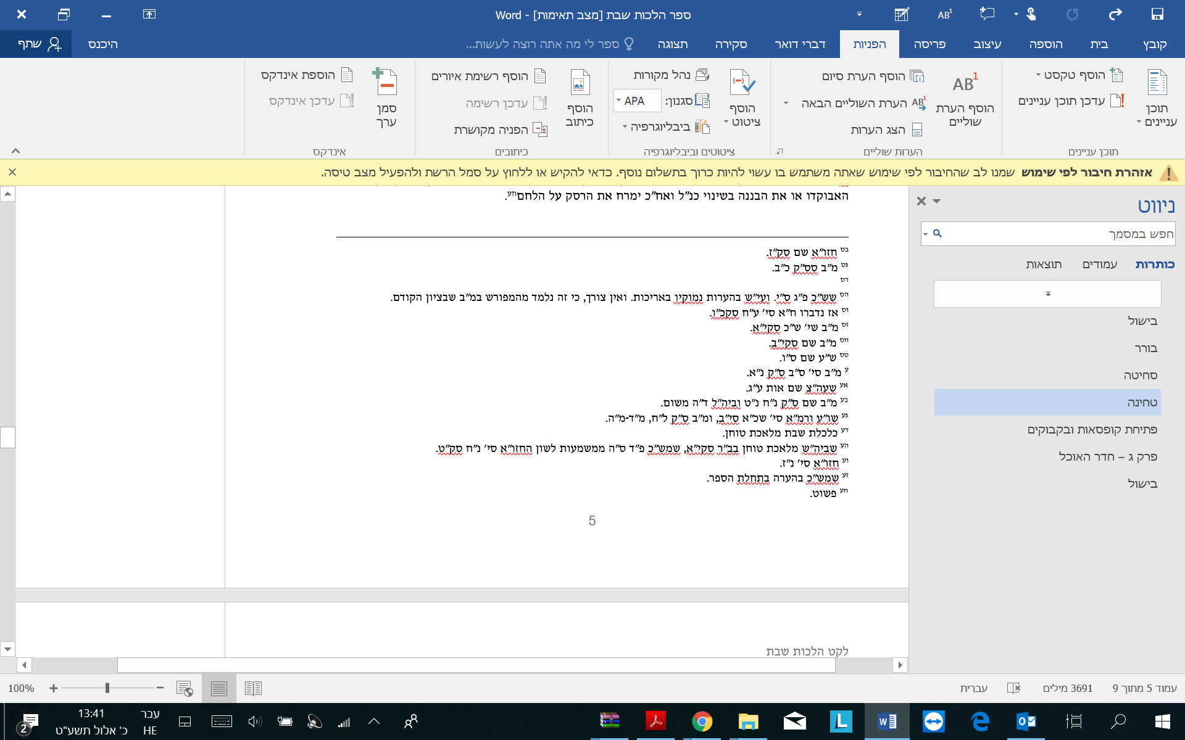Click Show Notes button (הצג הערות)
Viewport: 1185px width, 740px height.
tap(886, 129)
